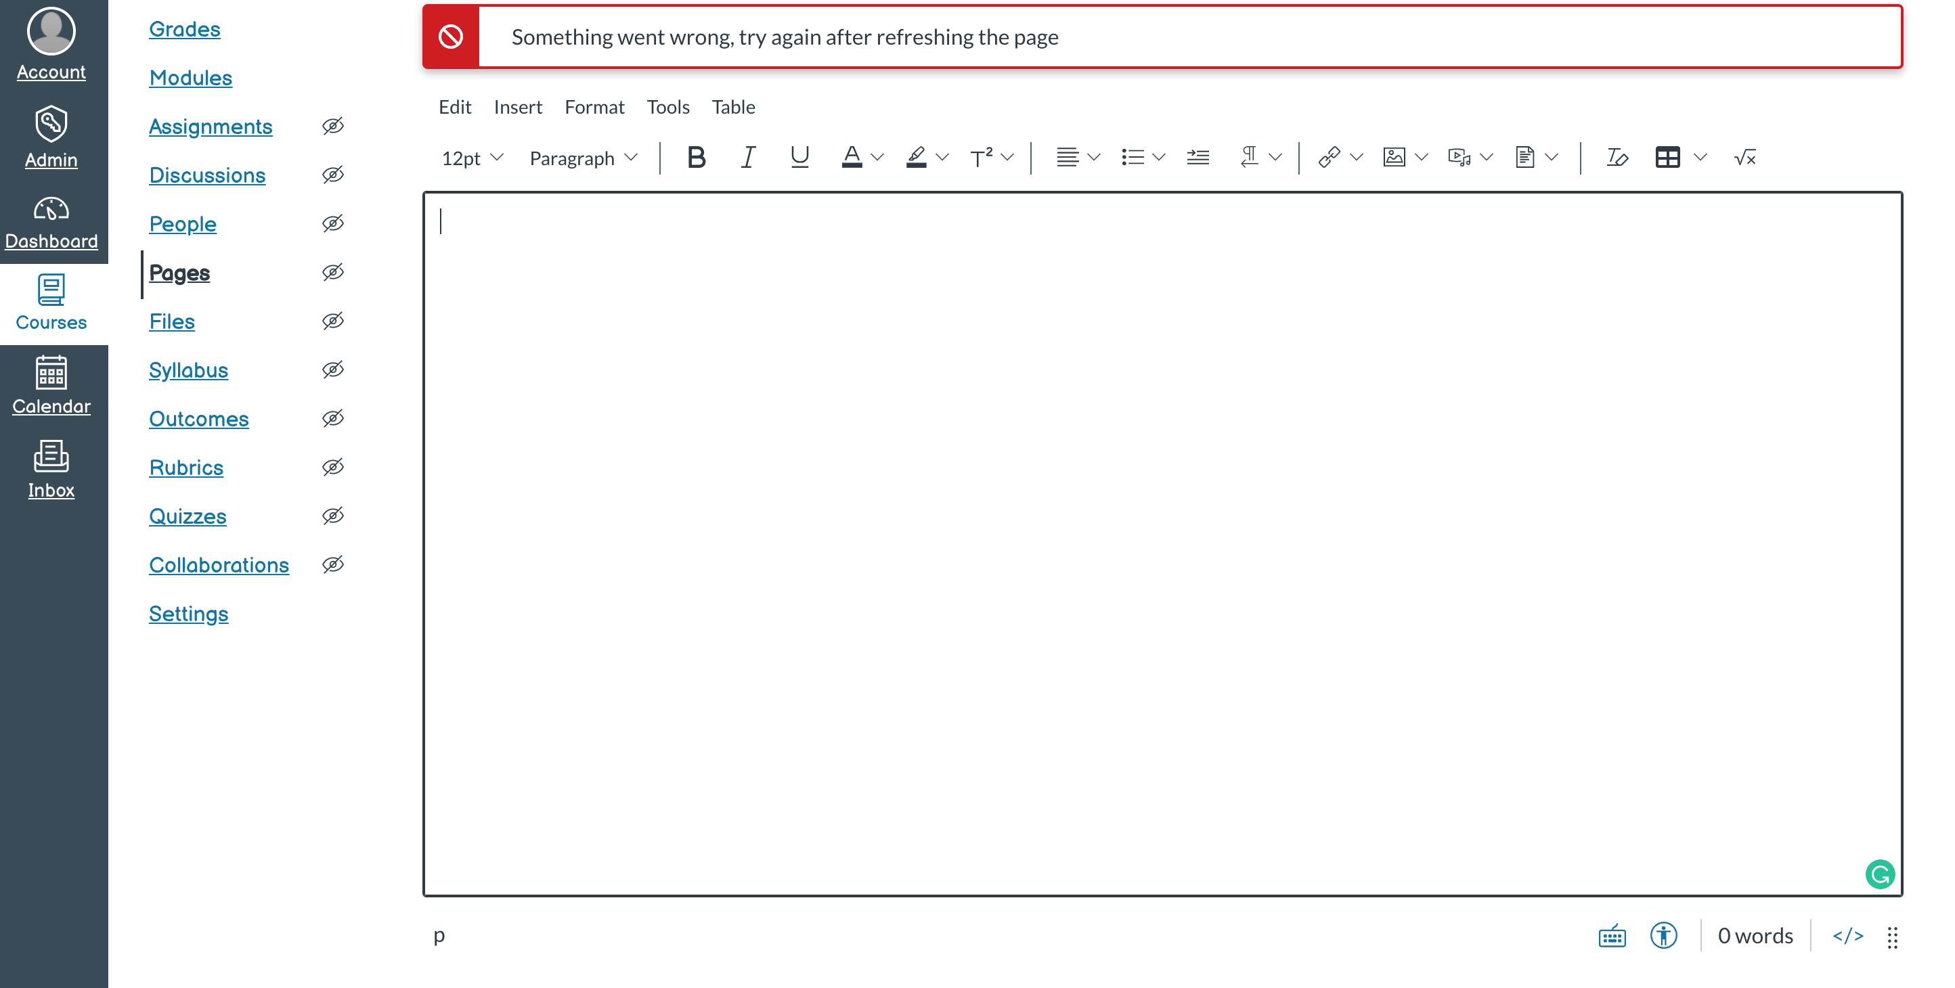Screen dimensions: 1955x988
Task: Open the Format menu
Action: pyautogui.click(x=594, y=107)
